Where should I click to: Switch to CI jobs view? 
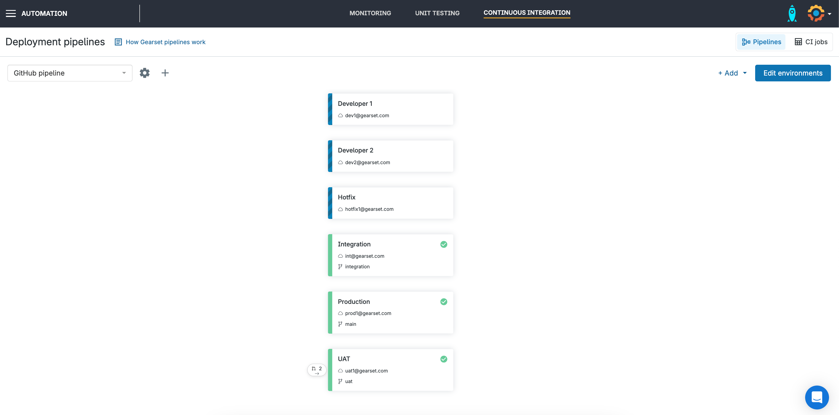(811, 42)
